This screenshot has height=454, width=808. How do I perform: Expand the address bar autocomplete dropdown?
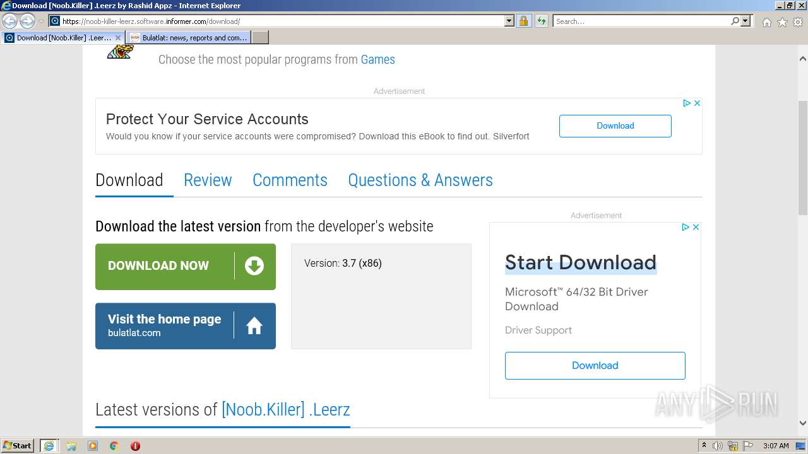point(509,21)
